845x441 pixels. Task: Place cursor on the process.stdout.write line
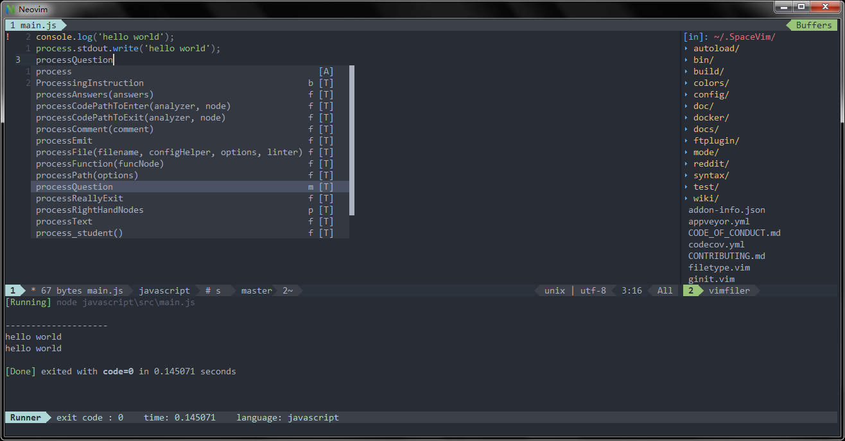[x=128, y=49]
